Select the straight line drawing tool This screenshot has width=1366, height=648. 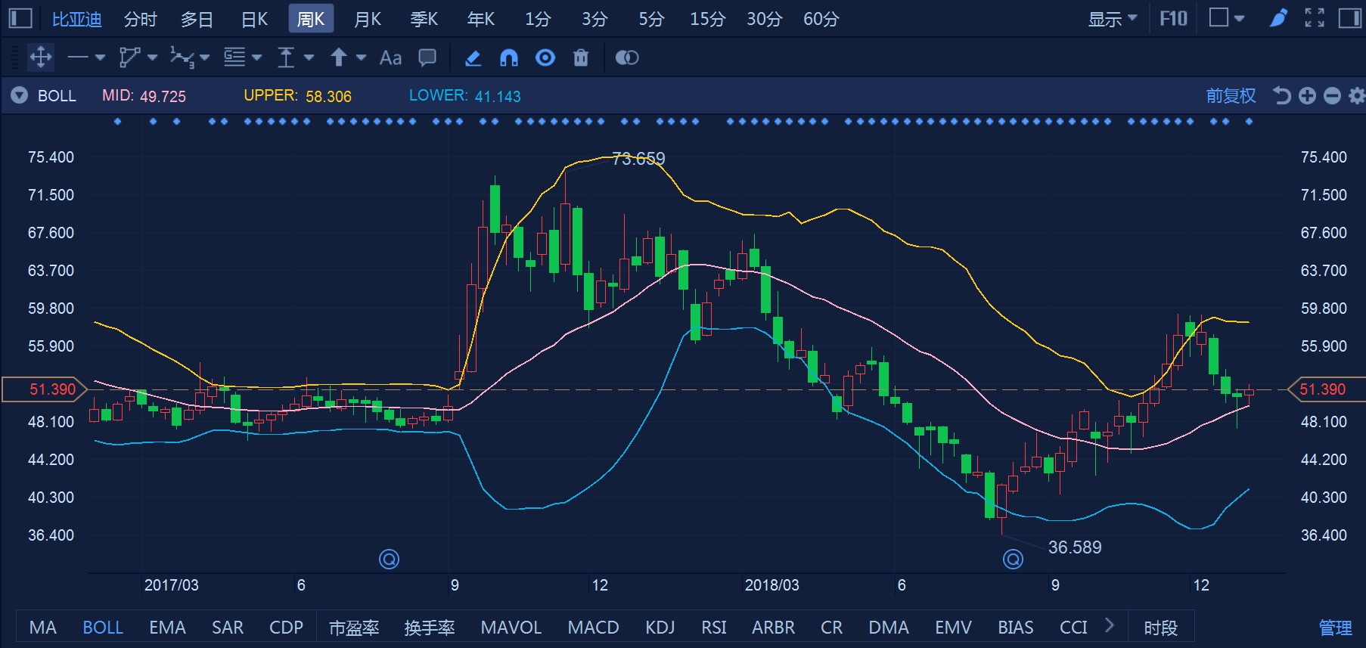[78, 57]
